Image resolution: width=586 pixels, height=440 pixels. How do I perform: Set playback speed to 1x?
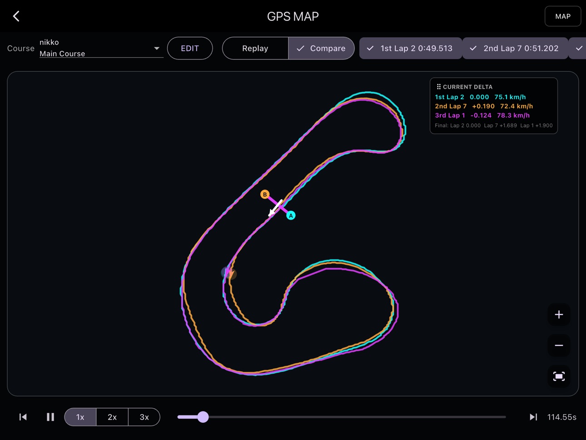80,417
